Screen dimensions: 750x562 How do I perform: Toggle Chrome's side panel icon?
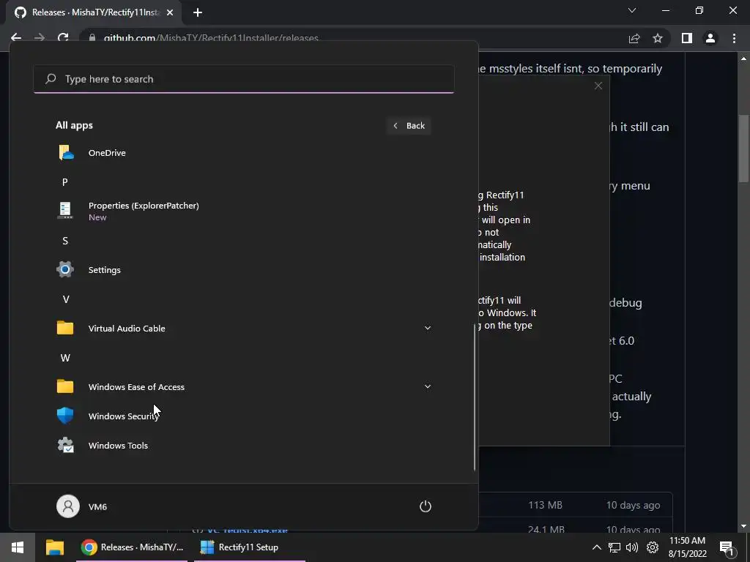pos(687,38)
